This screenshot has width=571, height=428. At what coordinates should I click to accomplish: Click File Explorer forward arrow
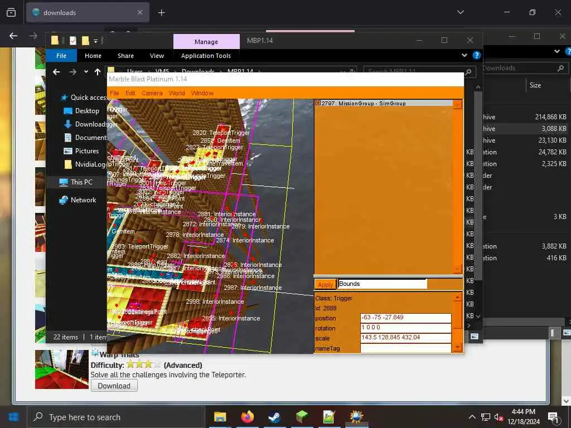pyautogui.click(x=73, y=72)
